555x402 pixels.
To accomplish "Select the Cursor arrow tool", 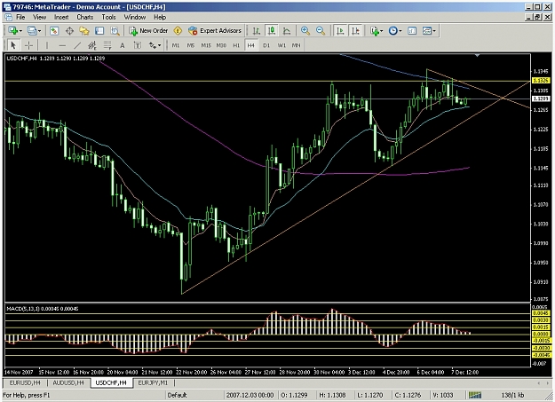I will [x=13, y=45].
